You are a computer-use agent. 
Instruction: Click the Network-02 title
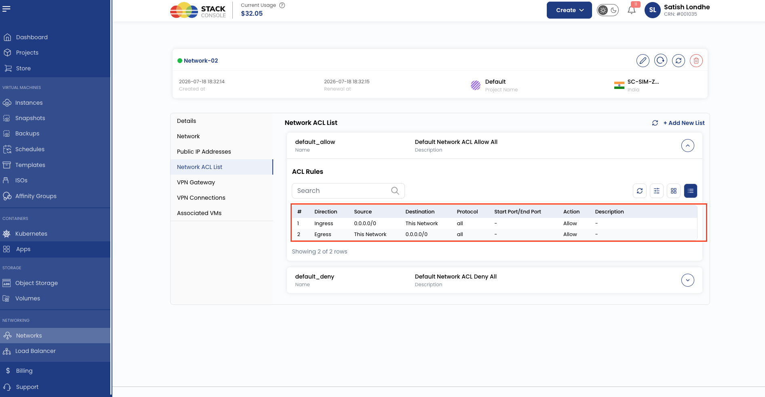(201, 61)
